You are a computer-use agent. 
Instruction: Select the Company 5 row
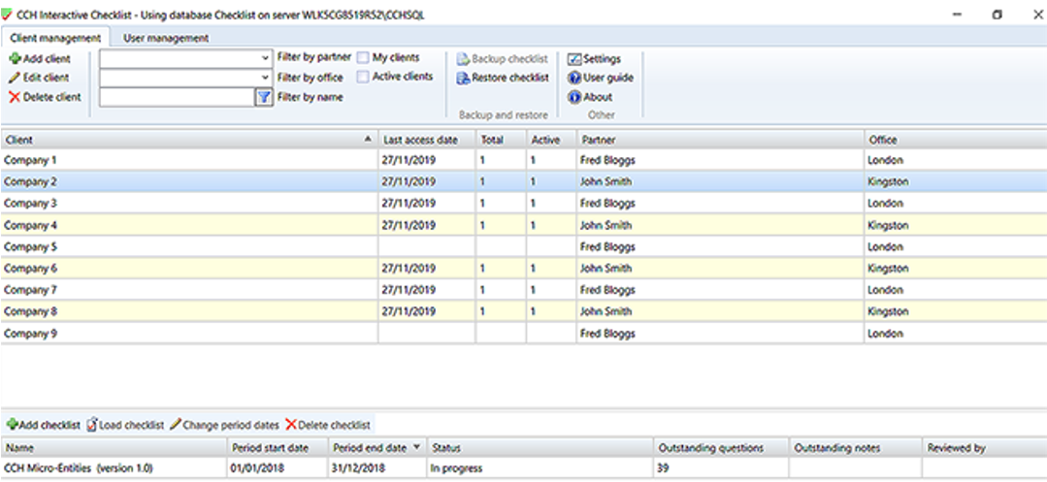click(x=189, y=247)
